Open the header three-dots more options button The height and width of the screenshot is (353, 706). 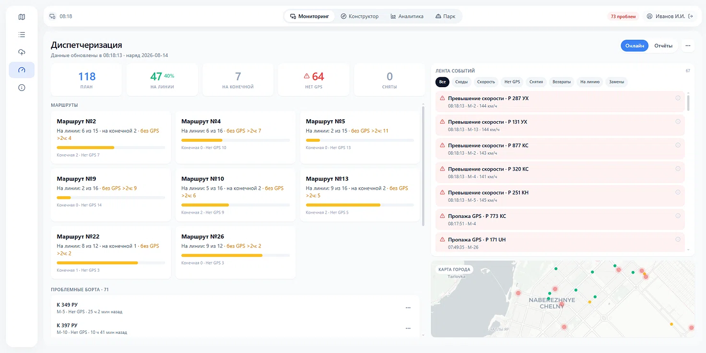[x=688, y=46]
